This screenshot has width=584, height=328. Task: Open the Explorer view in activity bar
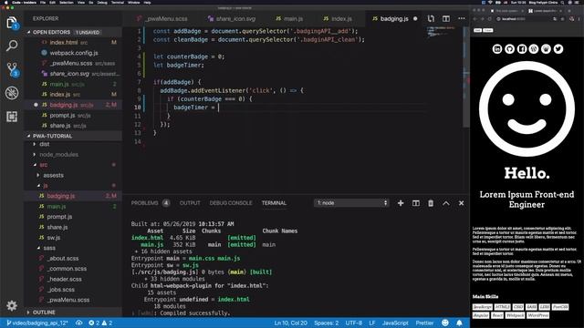pos(12,23)
